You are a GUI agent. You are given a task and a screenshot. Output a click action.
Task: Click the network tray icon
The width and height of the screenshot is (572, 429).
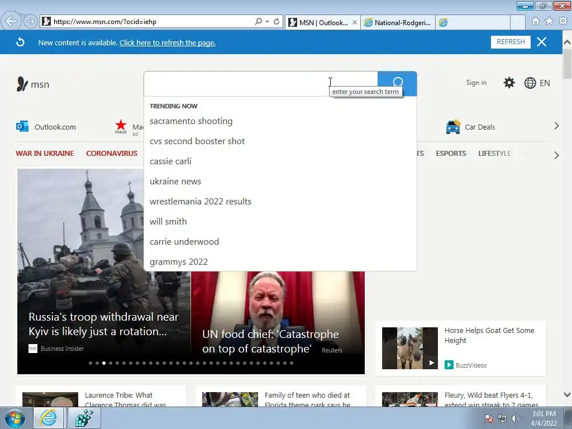point(502,418)
